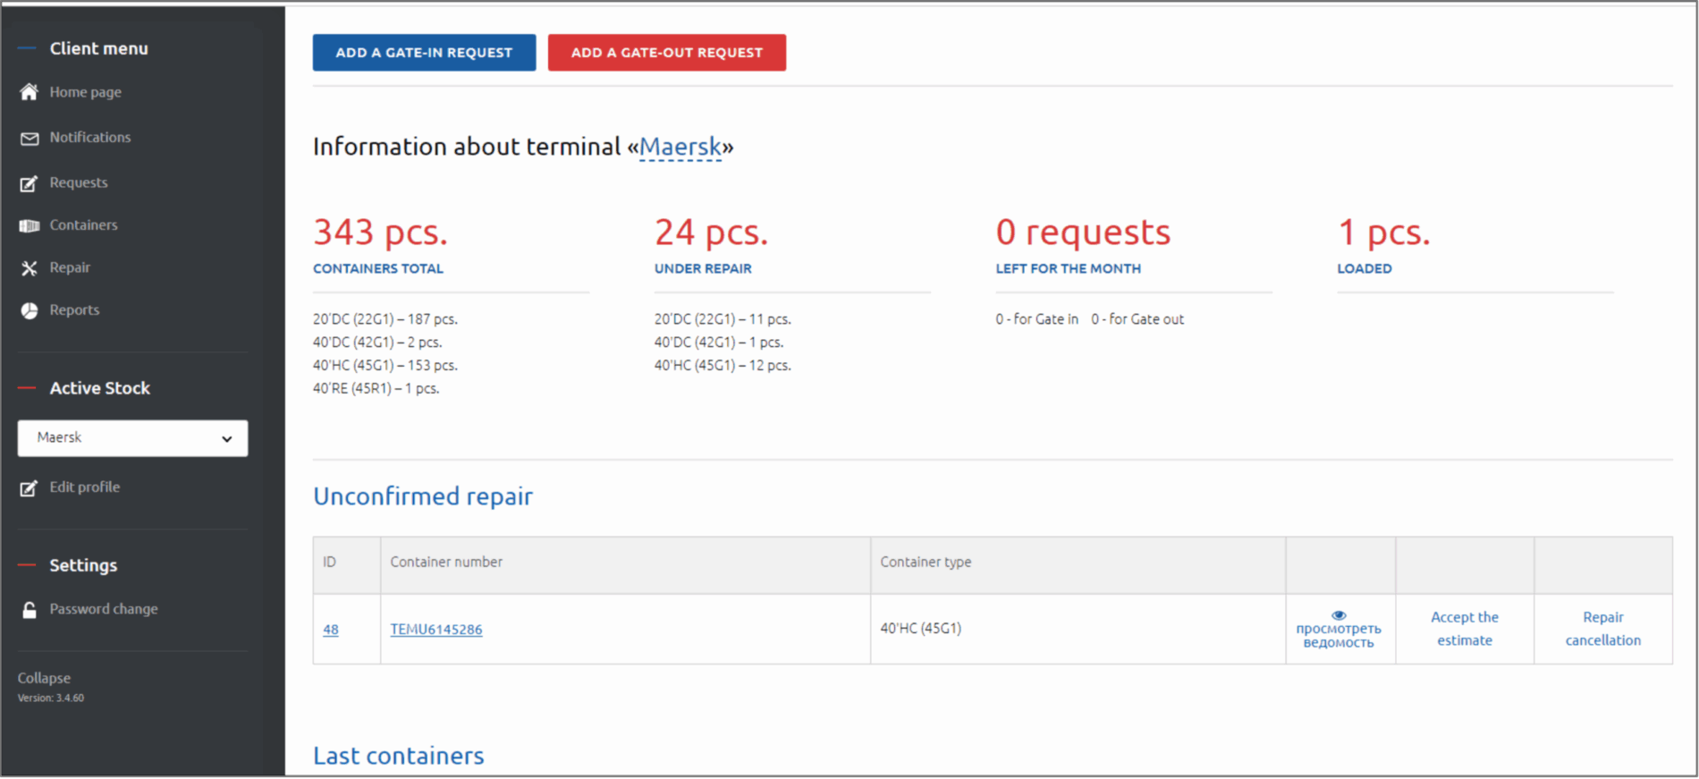Click 40'DC (42G1) – 2 pcs. line

point(377,343)
